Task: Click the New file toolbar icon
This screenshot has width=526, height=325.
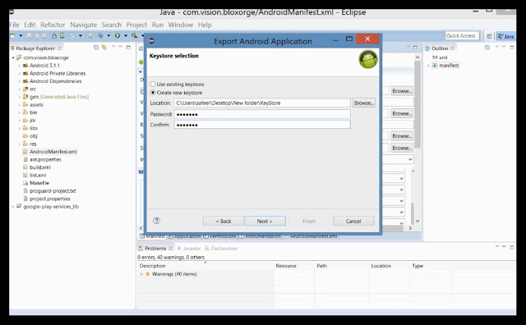Action: click(12, 35)
